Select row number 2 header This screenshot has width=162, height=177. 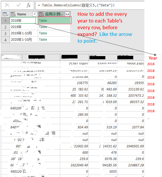click(5, 27)
